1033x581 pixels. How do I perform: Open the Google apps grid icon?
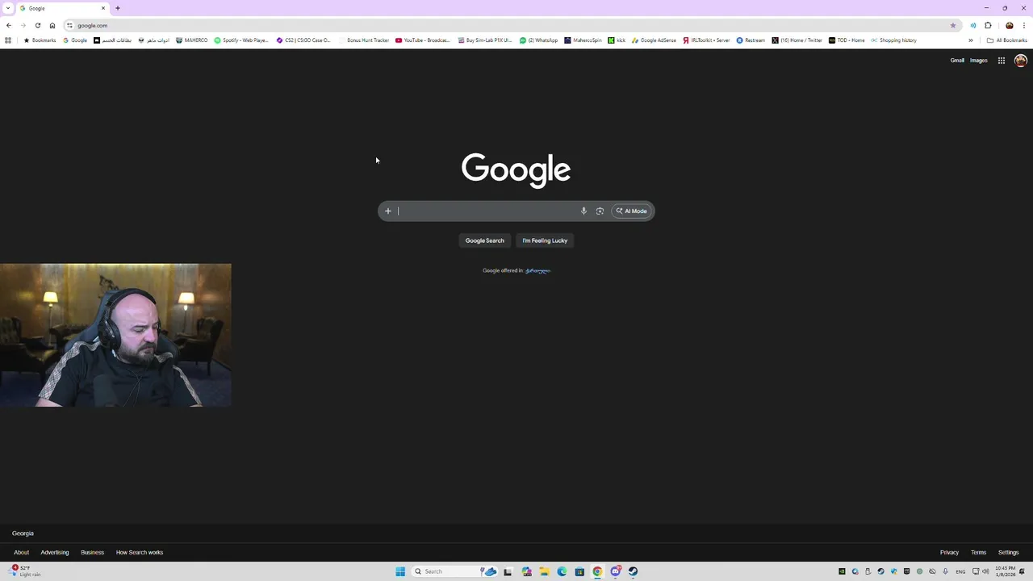pos(1001,61)
